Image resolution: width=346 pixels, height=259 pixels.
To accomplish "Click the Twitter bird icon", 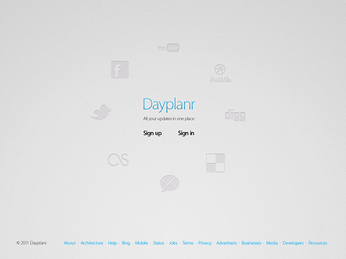I will pyautogui.click(x=101, y=112).
